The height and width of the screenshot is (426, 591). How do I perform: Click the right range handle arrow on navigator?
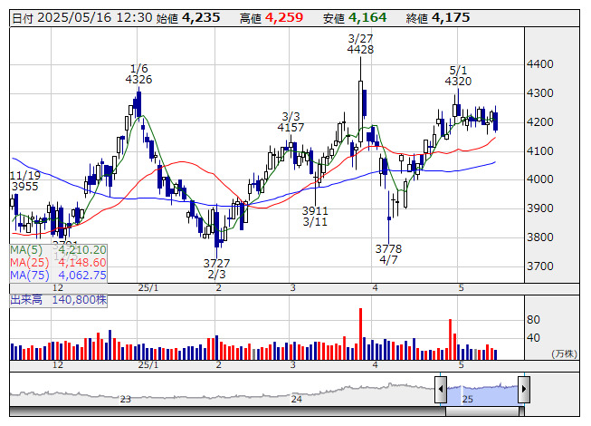(524, 389)
